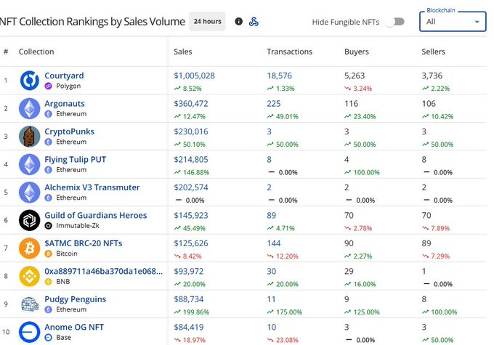
Task: Click the Polygon chain label under Courtyard
Action: click(68, 86)
